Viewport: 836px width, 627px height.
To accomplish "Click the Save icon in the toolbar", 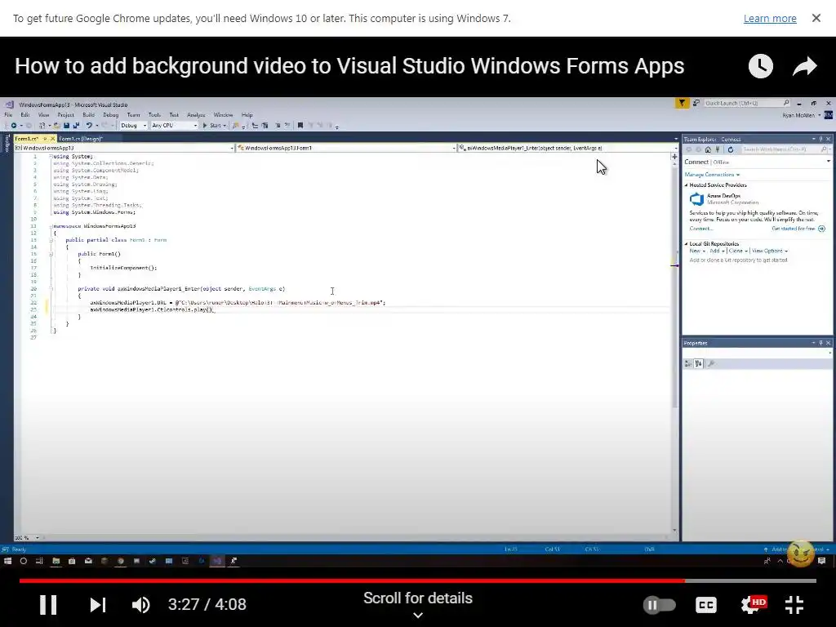I will coord(67,125).
